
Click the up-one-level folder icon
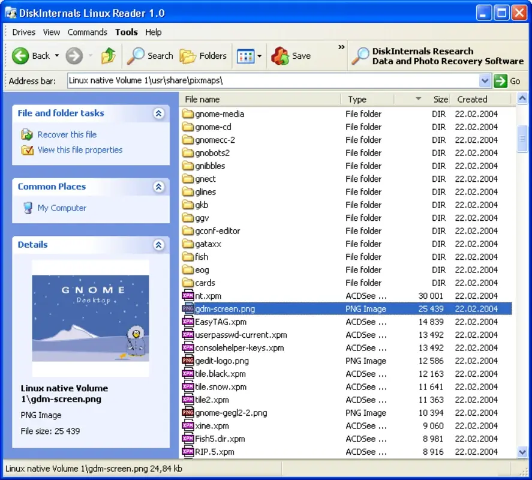point(109,55)
